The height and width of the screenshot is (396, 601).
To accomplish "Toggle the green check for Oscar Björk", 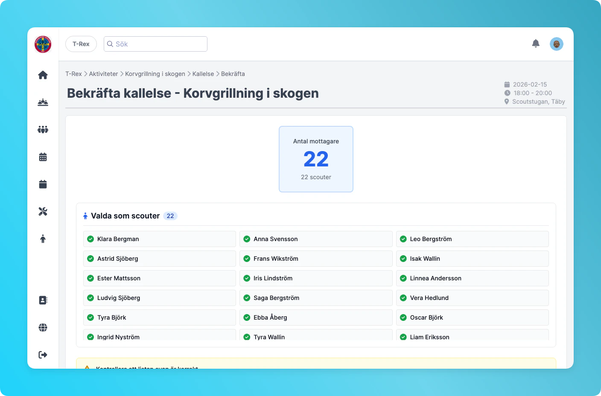I will click(403, 317).
